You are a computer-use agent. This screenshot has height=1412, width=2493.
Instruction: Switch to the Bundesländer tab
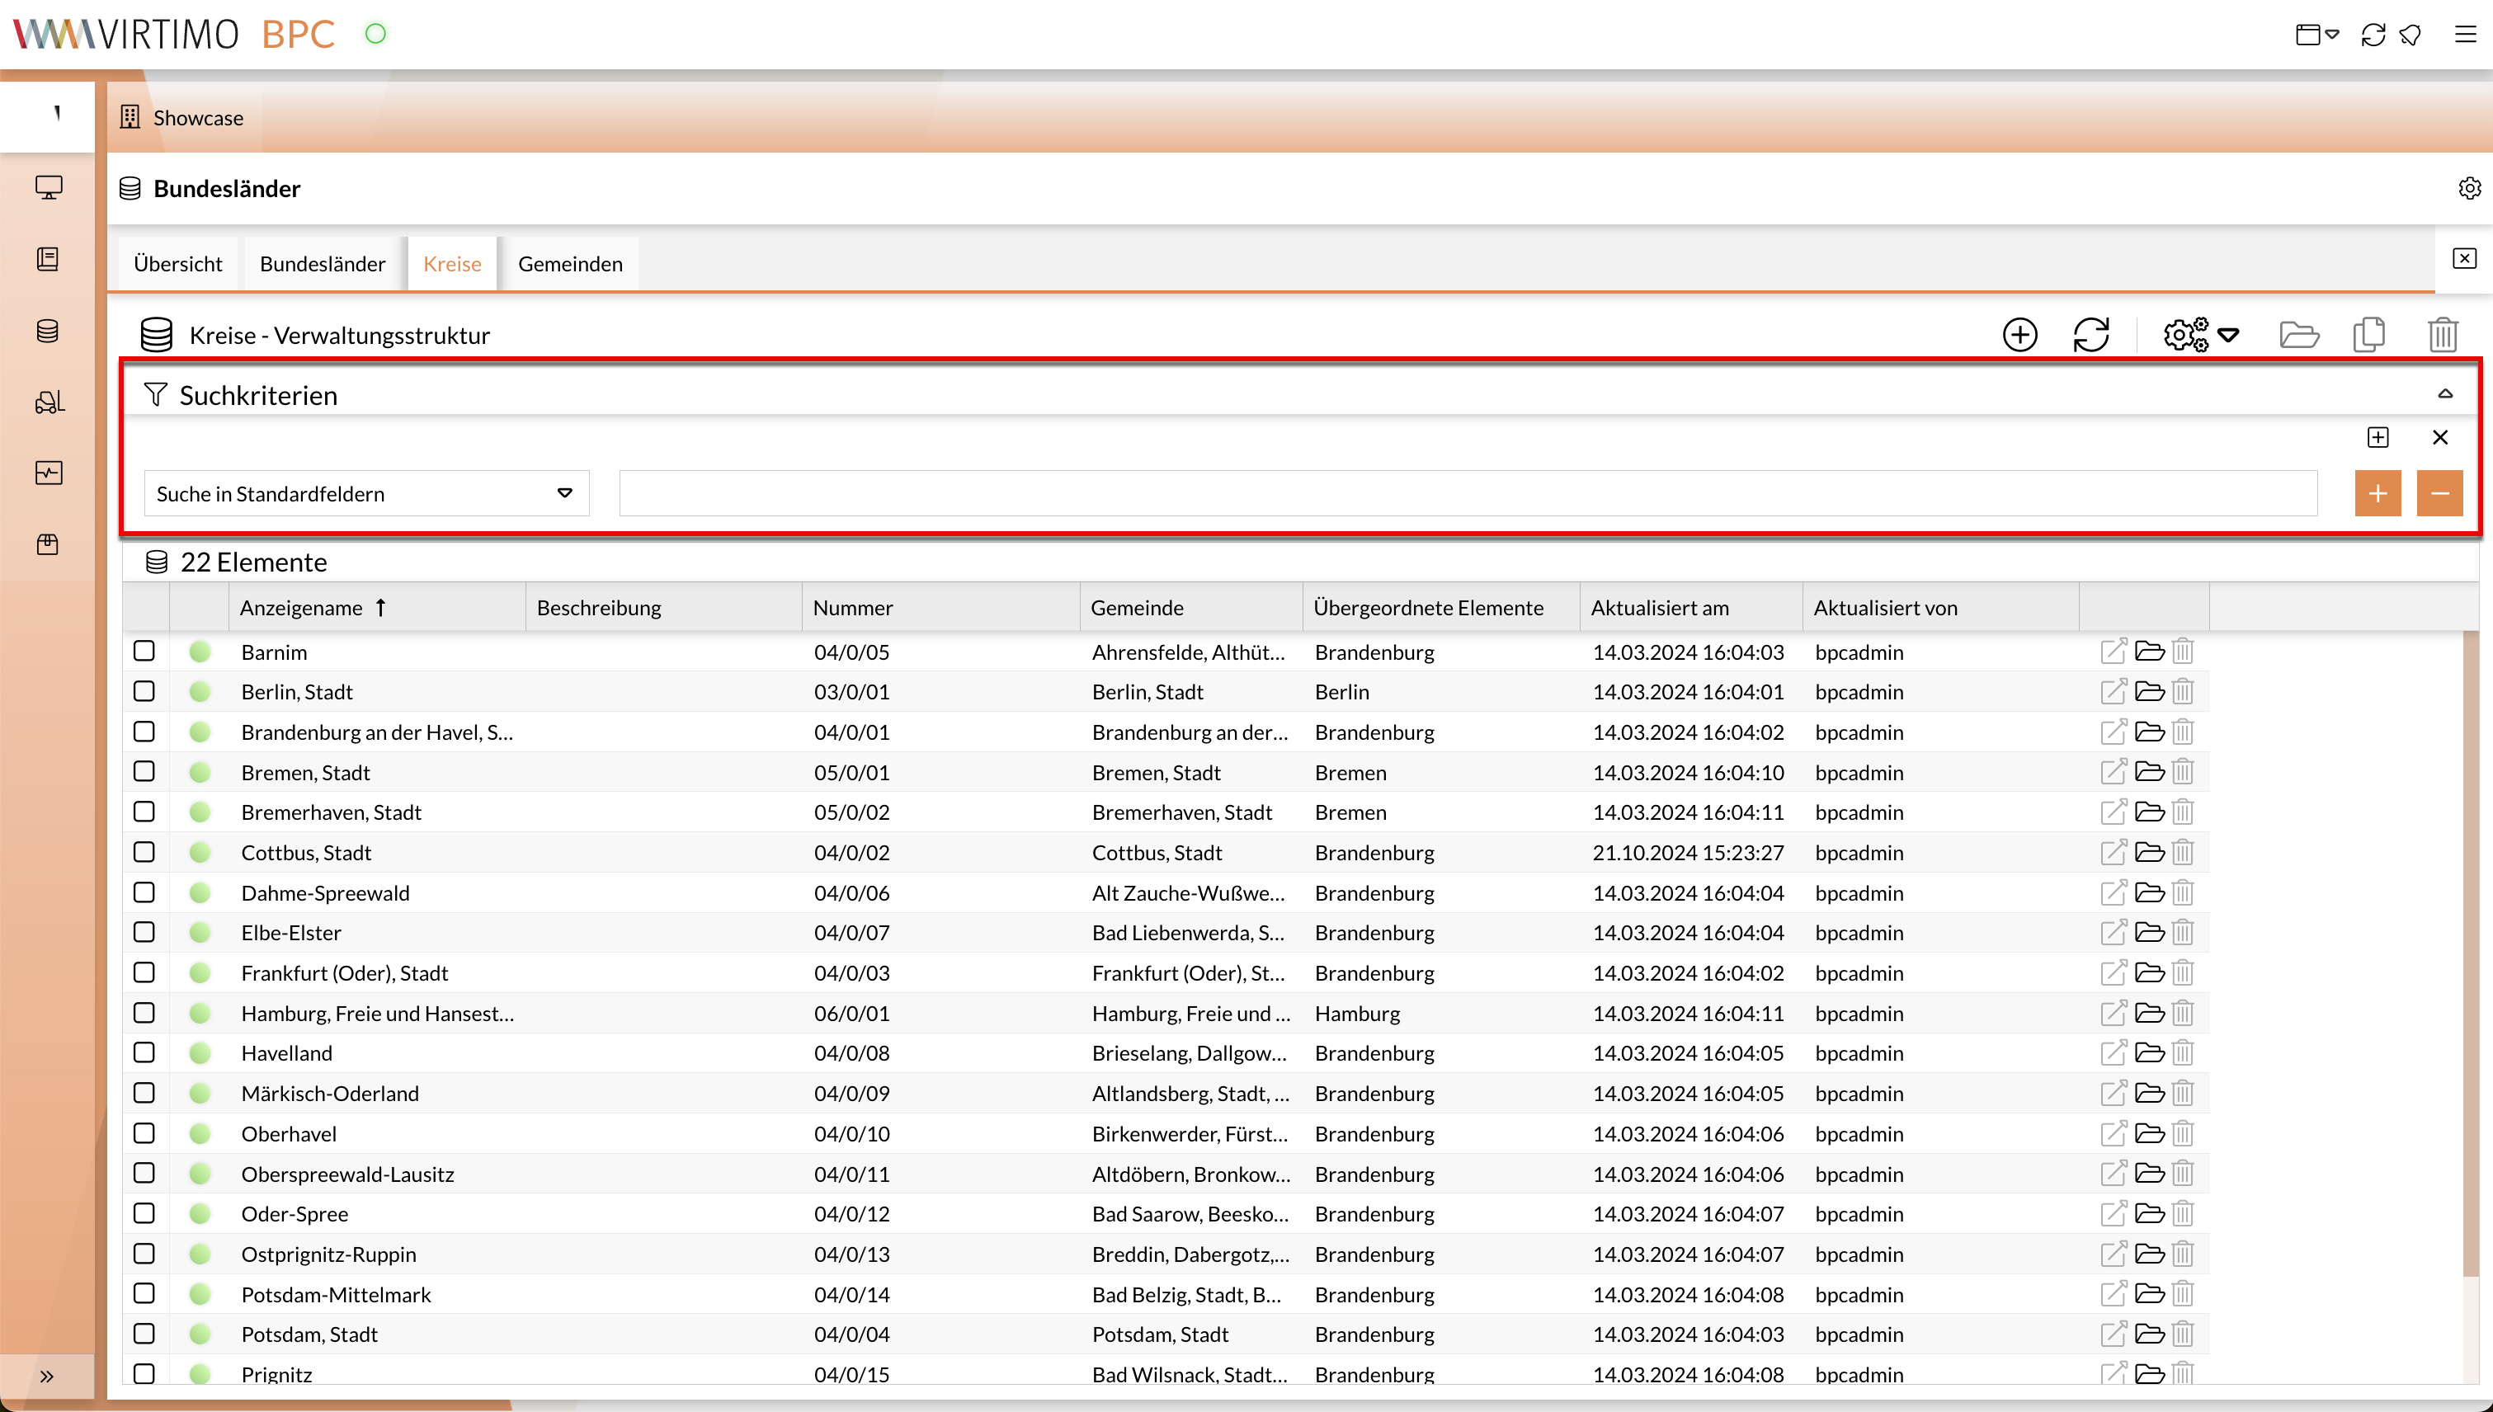tap(322, 264)
